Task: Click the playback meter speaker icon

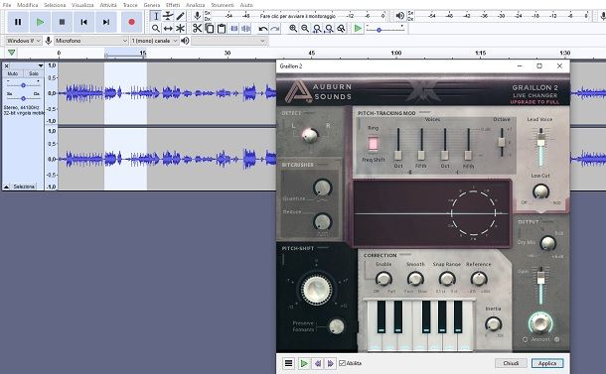Action: (x=400, y=16)
